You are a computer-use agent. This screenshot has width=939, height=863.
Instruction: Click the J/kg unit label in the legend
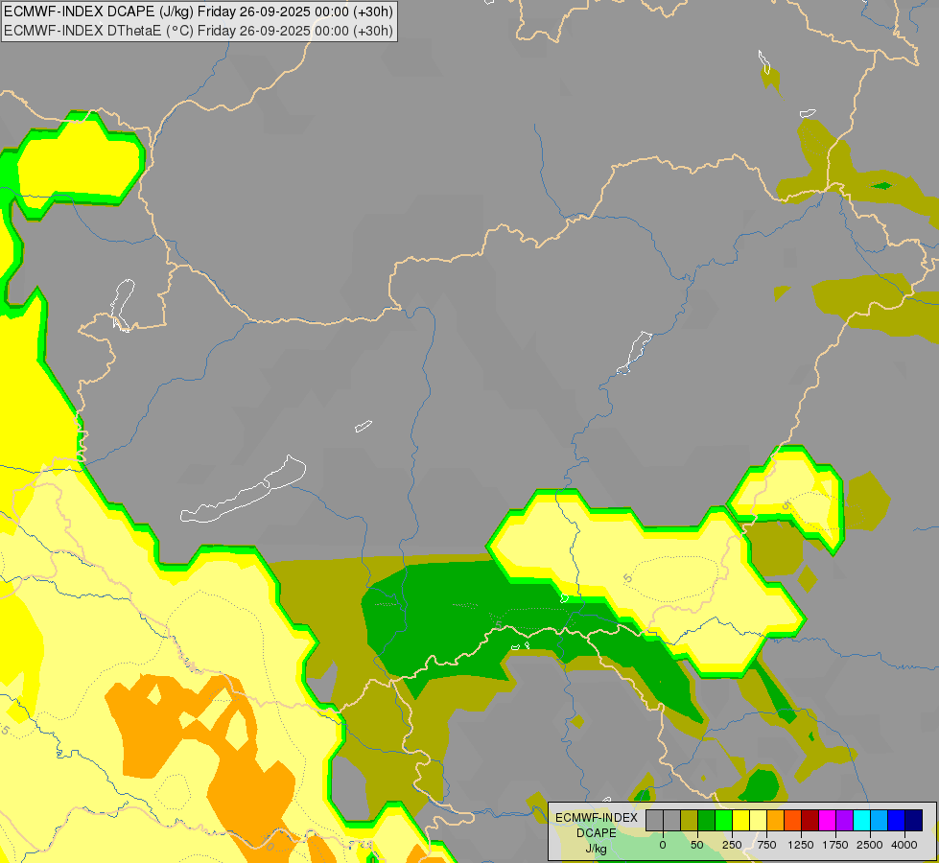click(597, 849)
